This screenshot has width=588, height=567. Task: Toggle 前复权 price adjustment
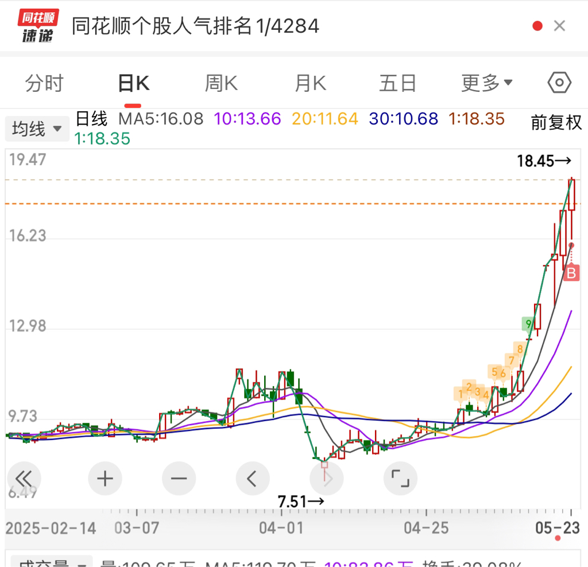click(x=556, y=123)
